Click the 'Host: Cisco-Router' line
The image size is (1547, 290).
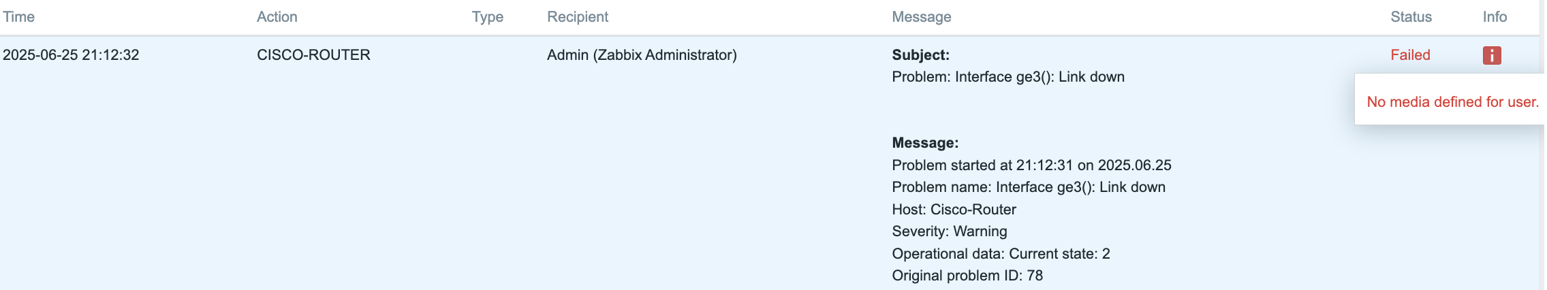click(x=954, y=210)
